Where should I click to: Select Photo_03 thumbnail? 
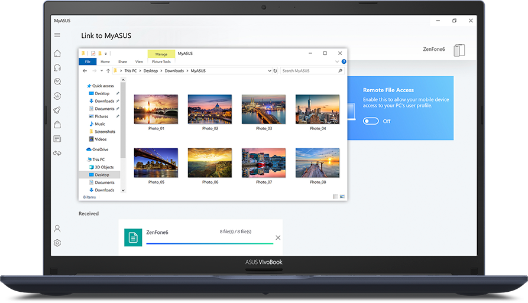pos(264,109)
